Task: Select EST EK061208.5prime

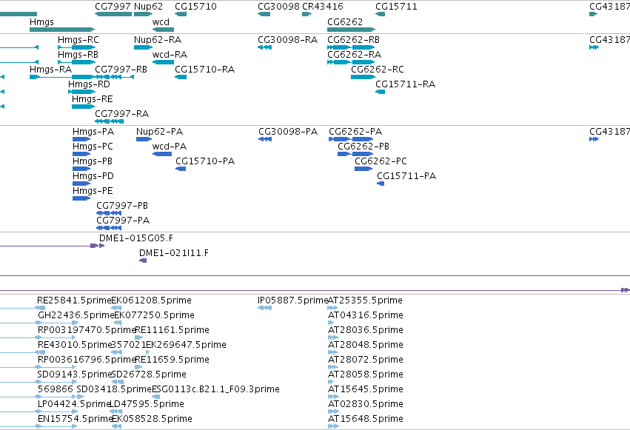Action: pyautogui.click(x=116, y=308)
